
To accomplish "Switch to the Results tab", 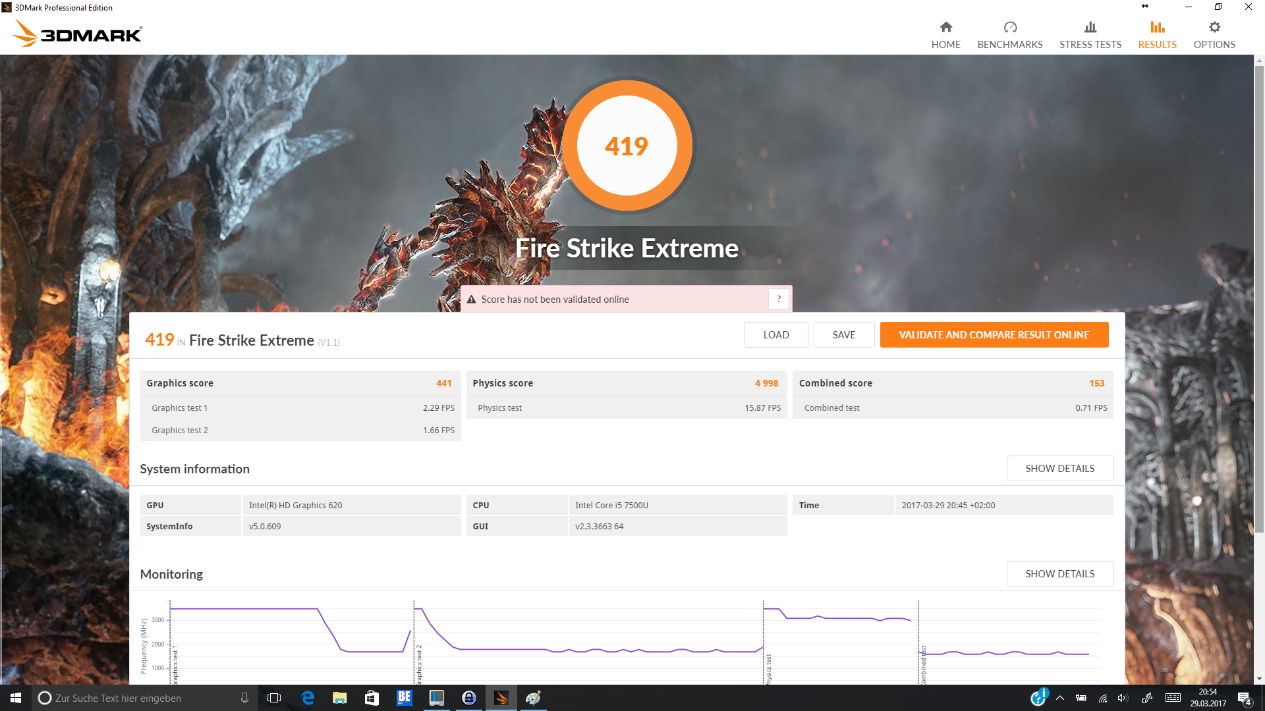I will [x=1157, y=35].
